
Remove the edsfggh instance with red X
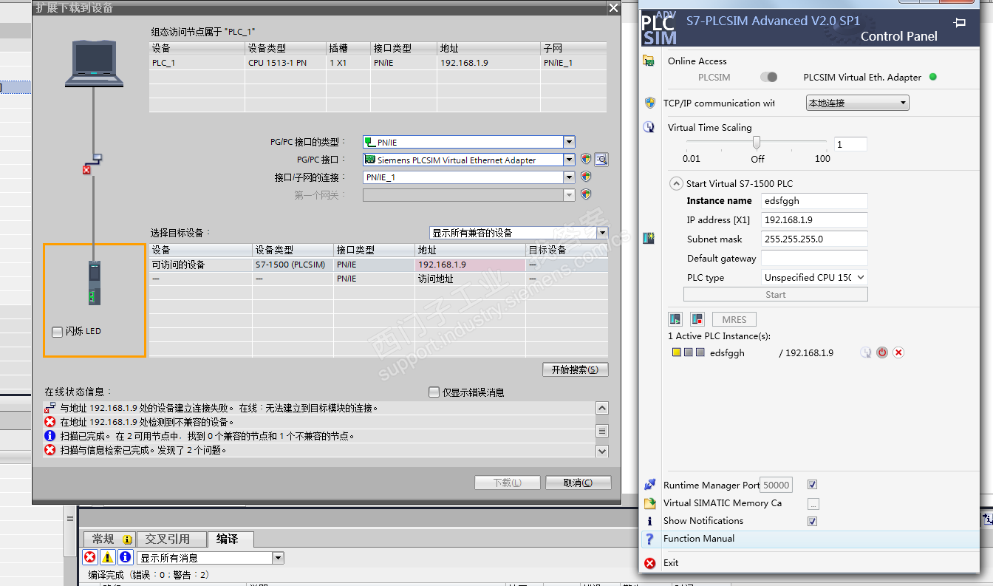pos(898,352)
